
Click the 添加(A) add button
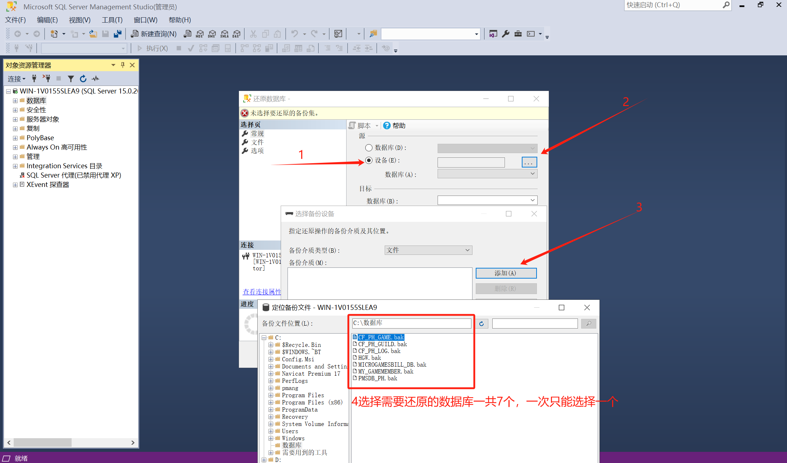[506, 273]
